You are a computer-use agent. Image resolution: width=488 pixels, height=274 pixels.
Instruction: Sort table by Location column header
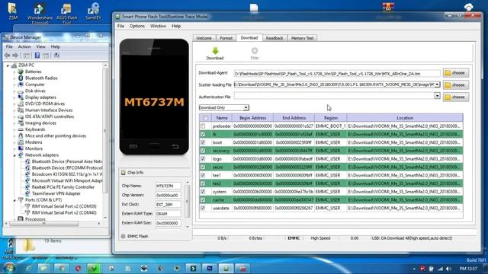(405, 118)
